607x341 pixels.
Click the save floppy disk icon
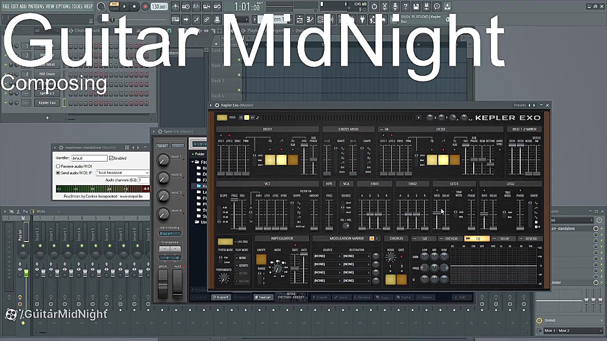pos(416,7)
